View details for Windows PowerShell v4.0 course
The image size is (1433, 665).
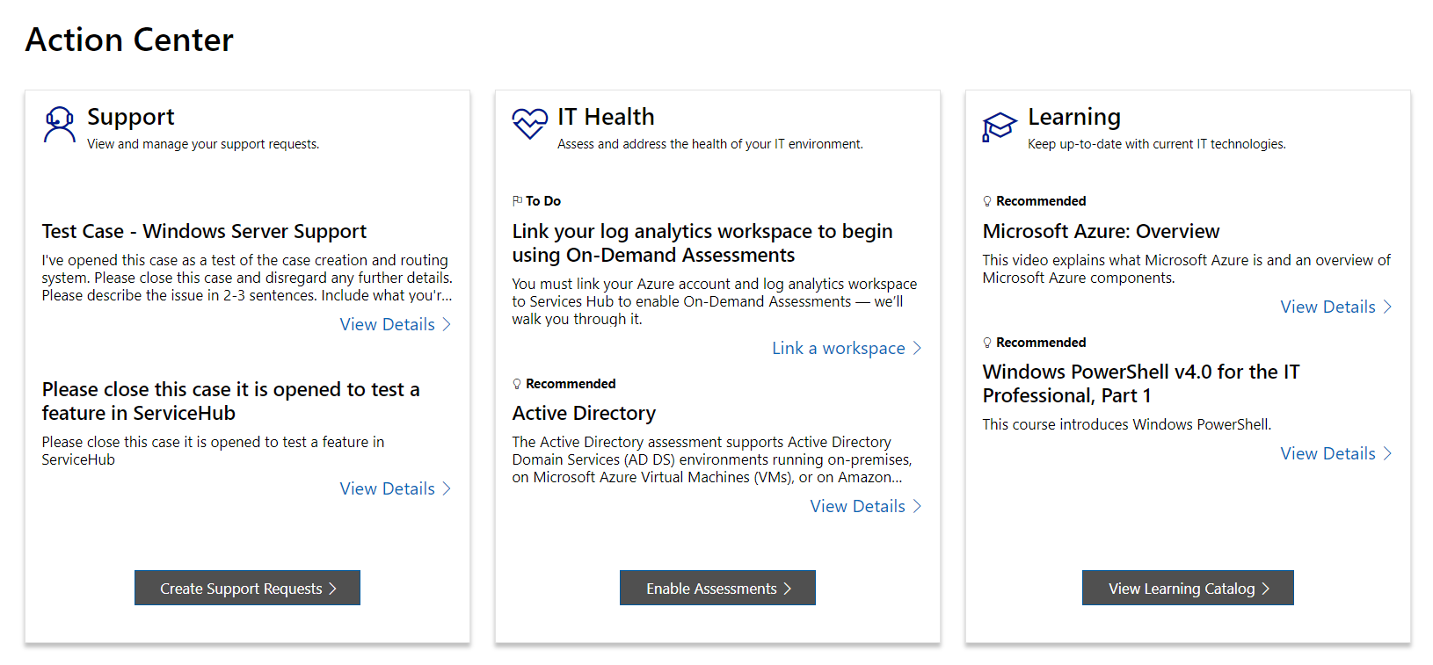[1336, 453]
